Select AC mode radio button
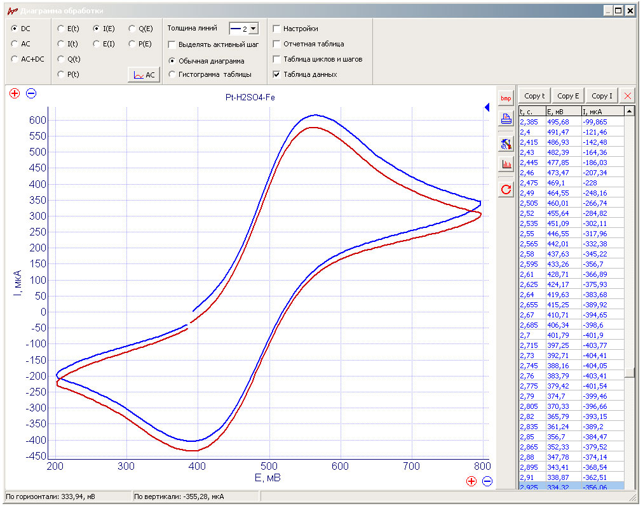643x506 pixels. 15,43
